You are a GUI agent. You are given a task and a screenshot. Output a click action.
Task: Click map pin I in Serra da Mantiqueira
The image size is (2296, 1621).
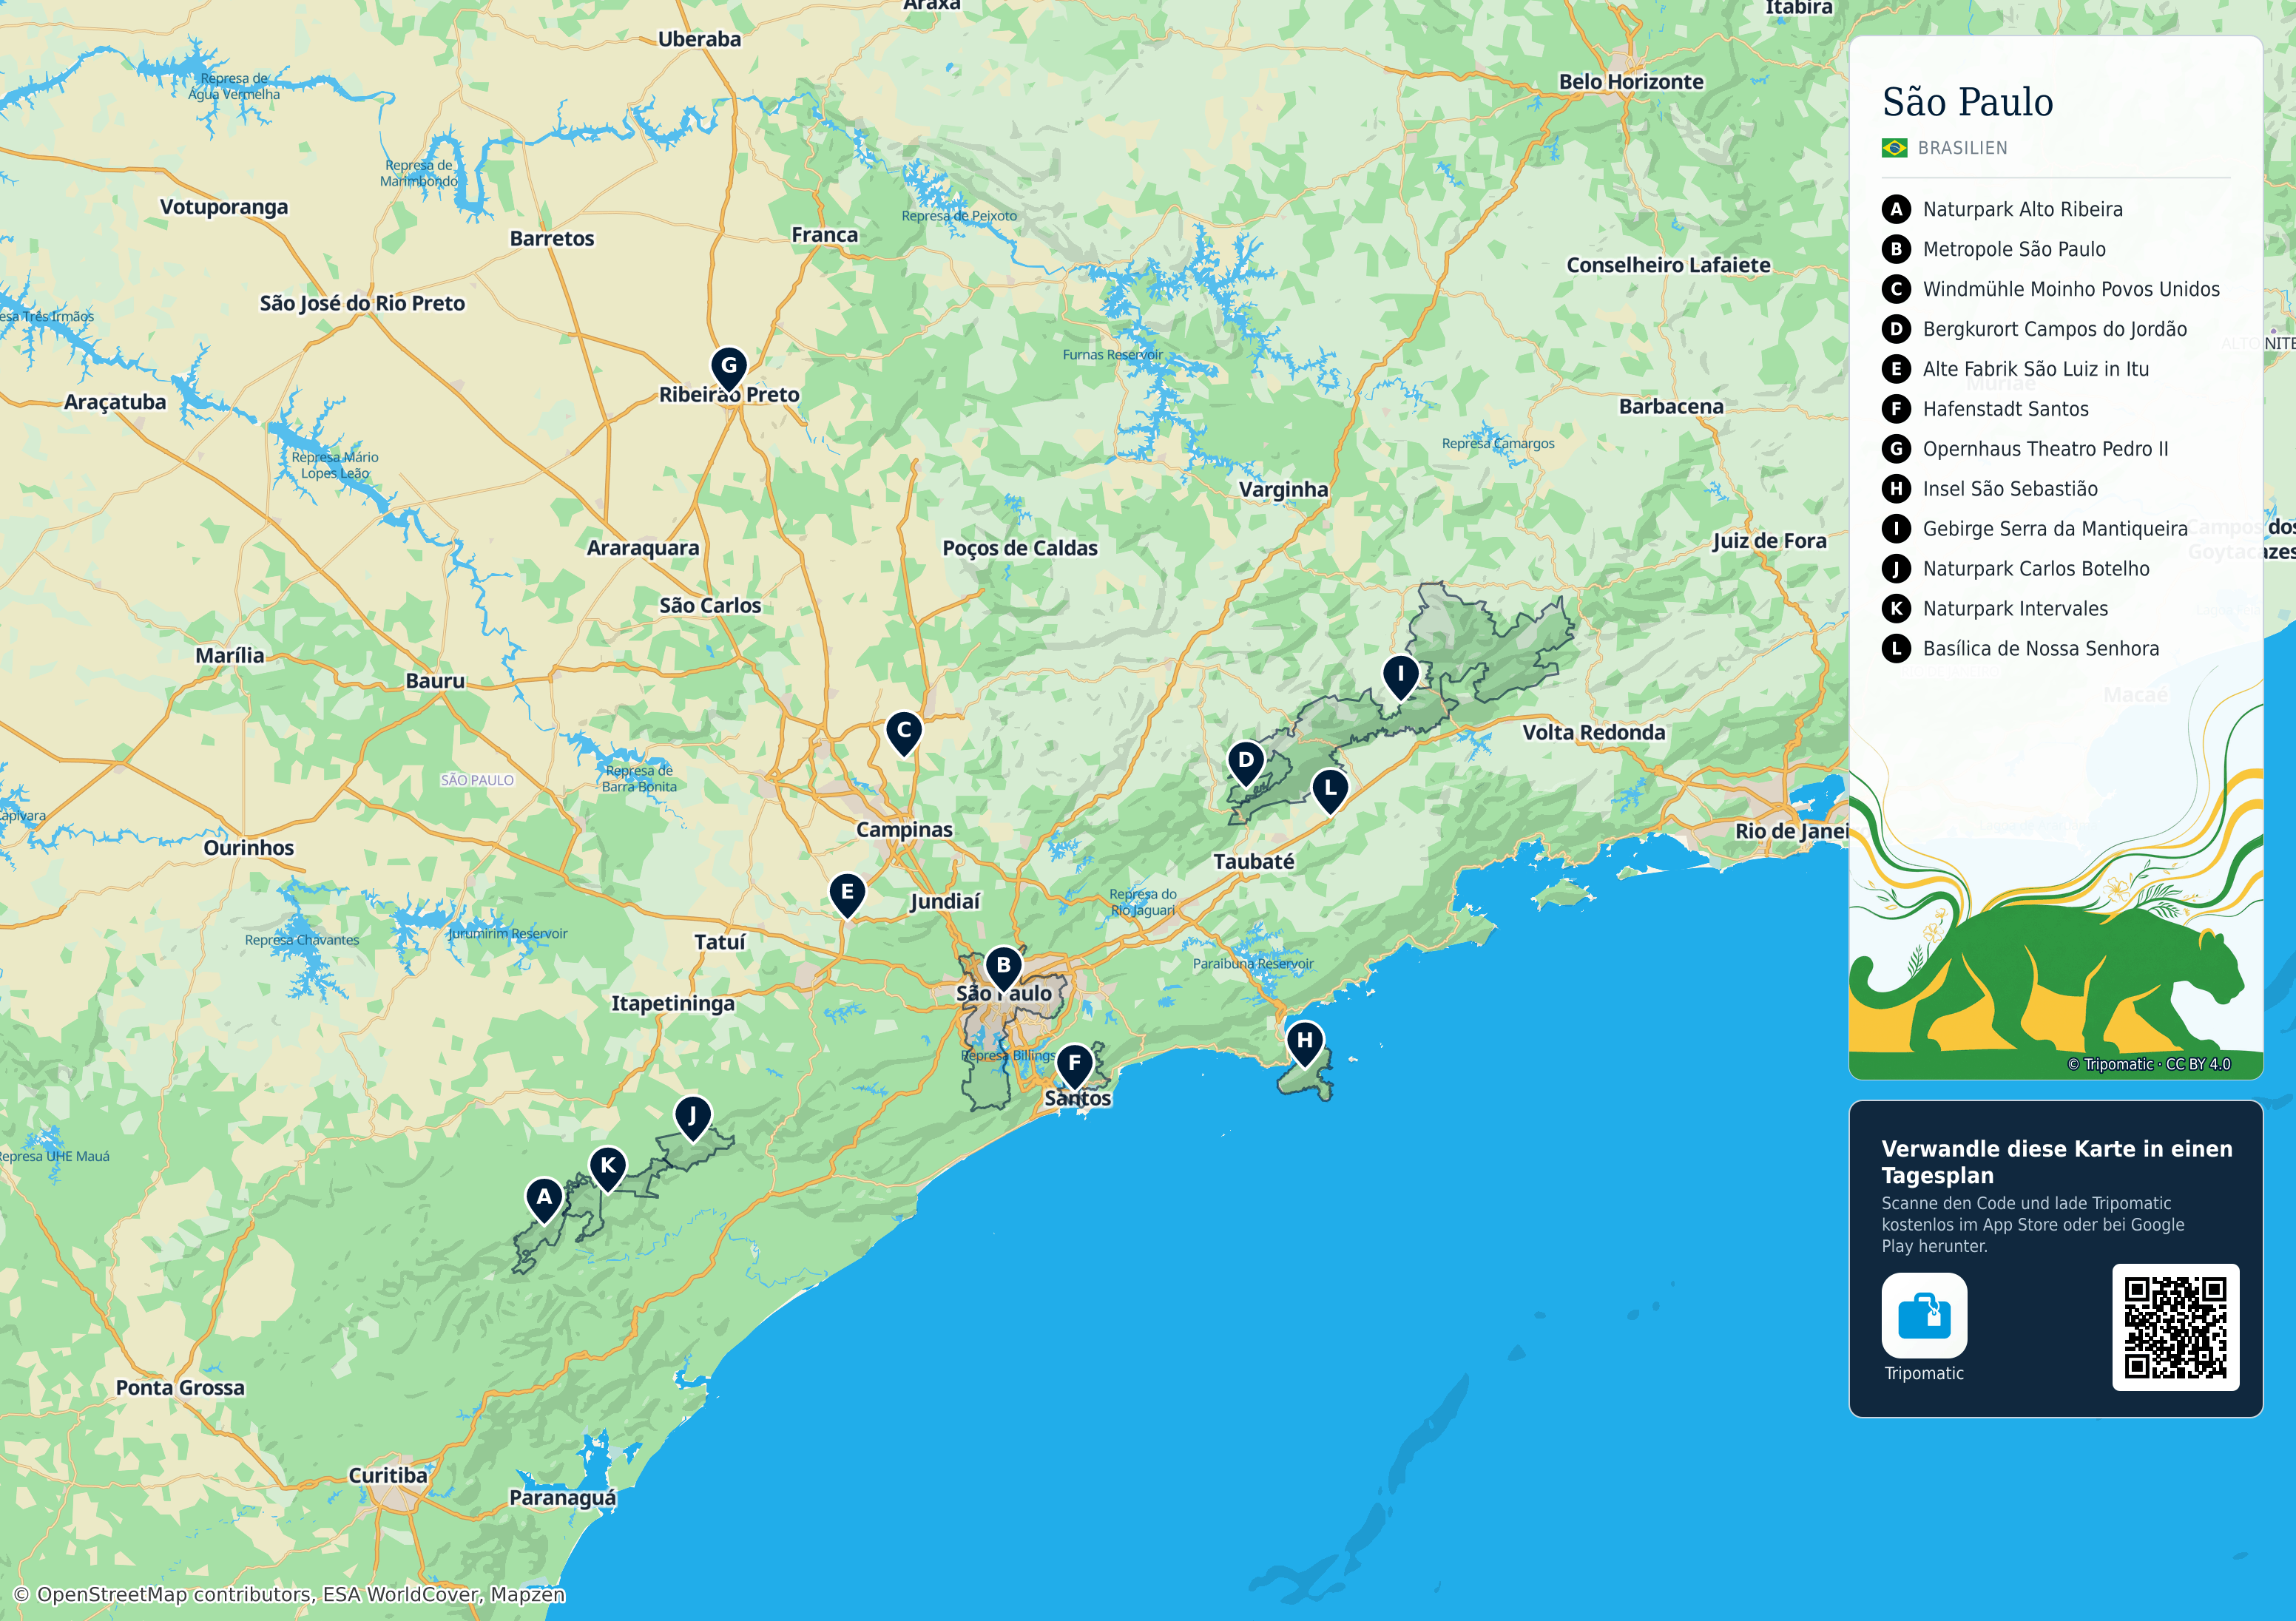click(x=1401, y=677)
